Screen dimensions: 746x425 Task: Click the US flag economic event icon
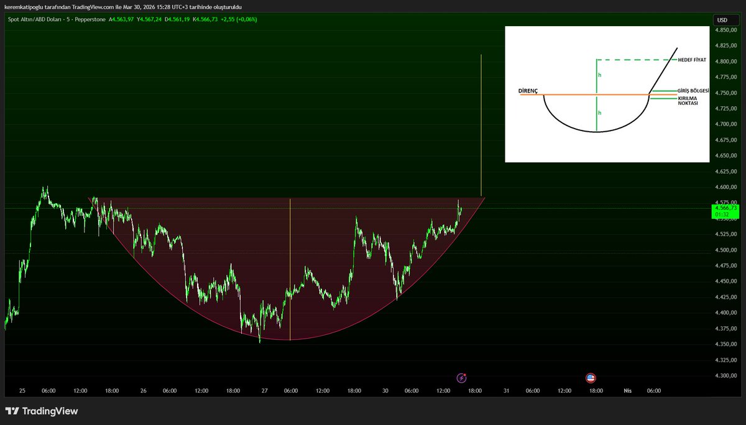[590, 378]
